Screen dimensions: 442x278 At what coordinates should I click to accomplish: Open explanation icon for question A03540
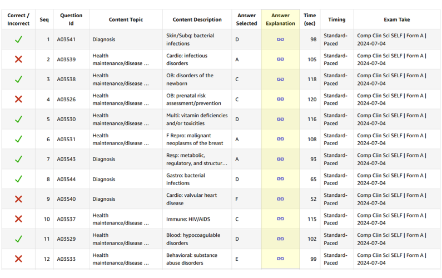(x=280, y=199)
